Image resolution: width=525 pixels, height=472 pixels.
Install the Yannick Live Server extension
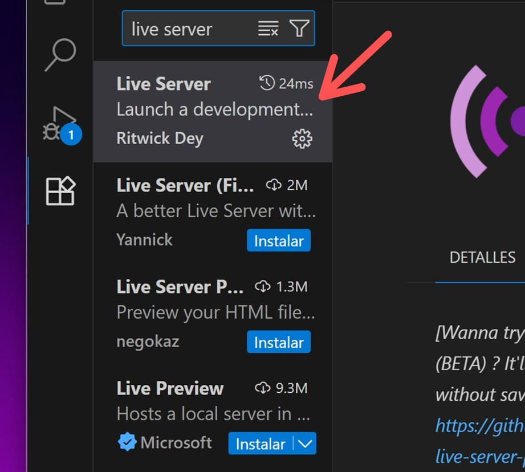coord(279,241)
